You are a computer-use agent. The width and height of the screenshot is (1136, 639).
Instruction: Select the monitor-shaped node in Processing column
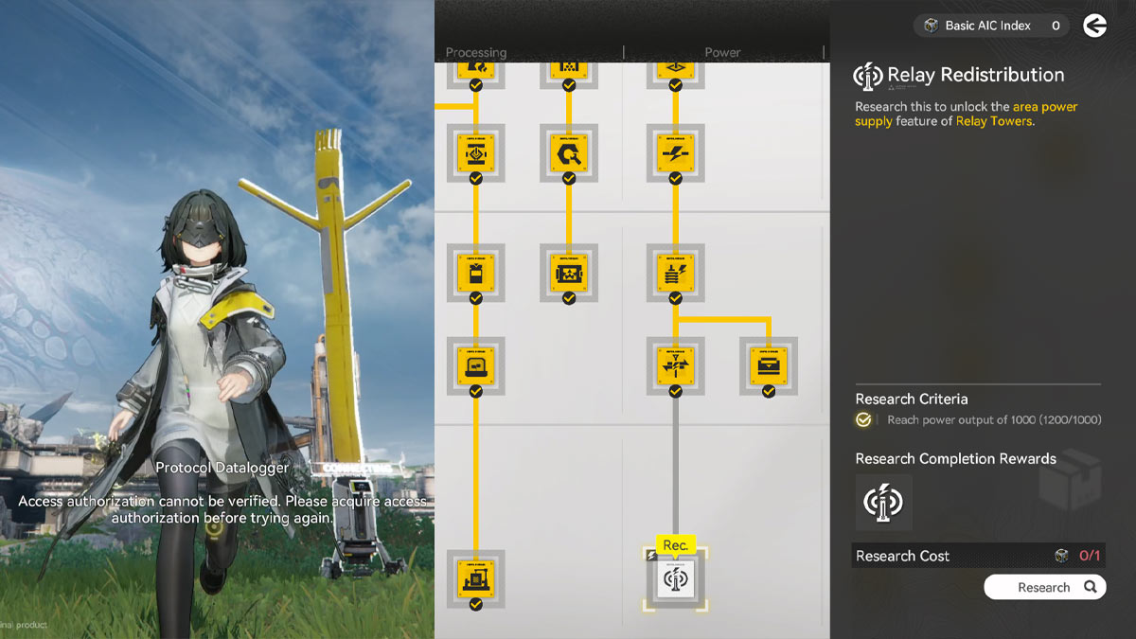coord(475,364)
